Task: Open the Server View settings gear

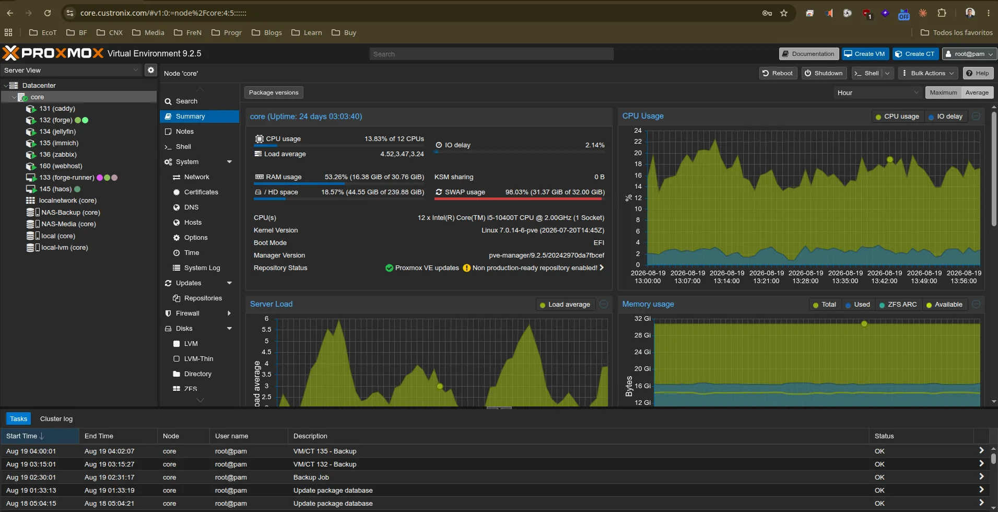Action: (151, 70)
